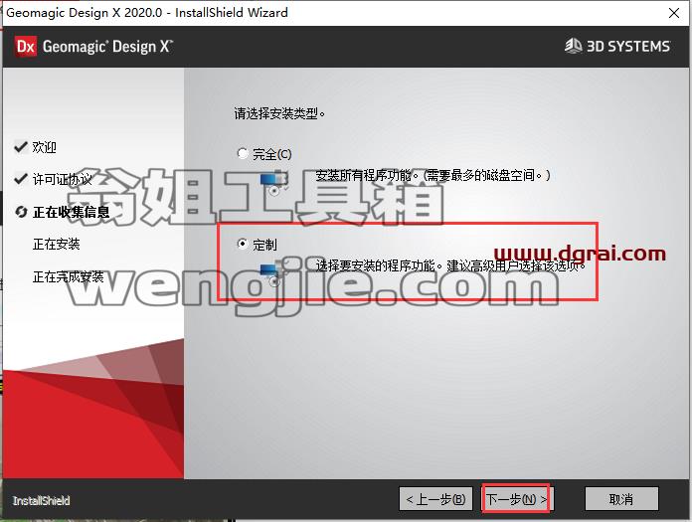Click the 下一步(N) next button
The image size is (692, 522).
[x=516, y=499]
